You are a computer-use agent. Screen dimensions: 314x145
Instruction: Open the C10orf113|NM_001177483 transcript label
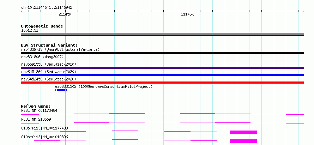click(44, 128)
